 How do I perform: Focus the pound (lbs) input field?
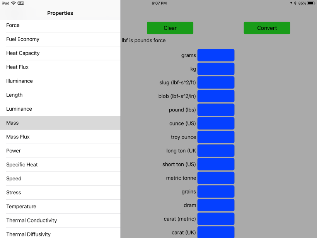(216, 110)
